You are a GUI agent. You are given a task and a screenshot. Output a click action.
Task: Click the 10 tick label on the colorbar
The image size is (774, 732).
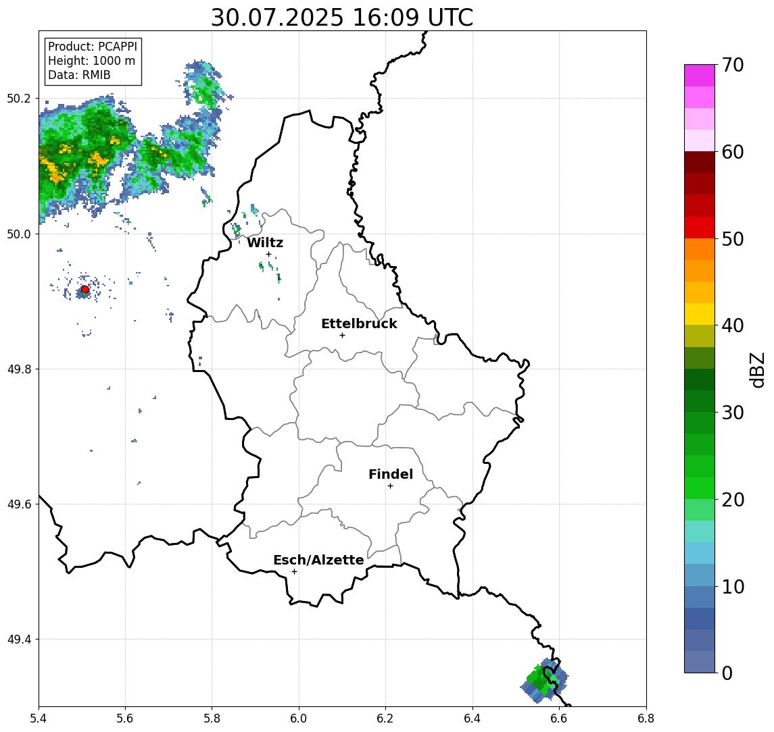[733, 587]
